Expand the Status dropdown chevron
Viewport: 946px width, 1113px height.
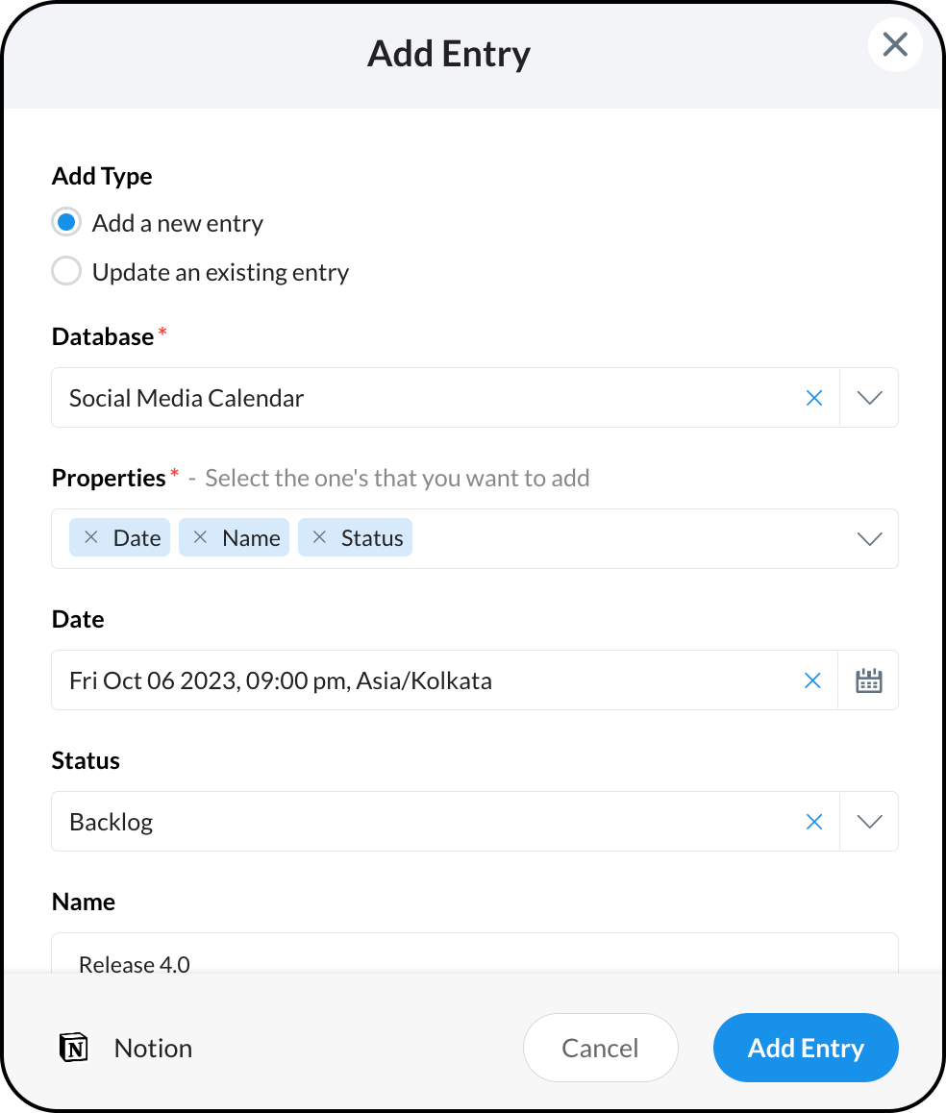coord(869,822)
